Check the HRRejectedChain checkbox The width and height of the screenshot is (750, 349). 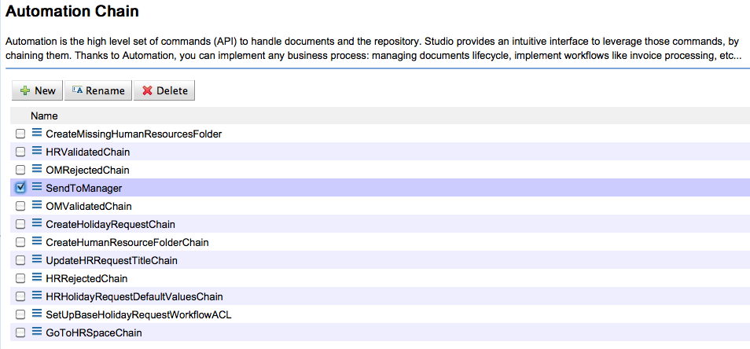(20, 279)
